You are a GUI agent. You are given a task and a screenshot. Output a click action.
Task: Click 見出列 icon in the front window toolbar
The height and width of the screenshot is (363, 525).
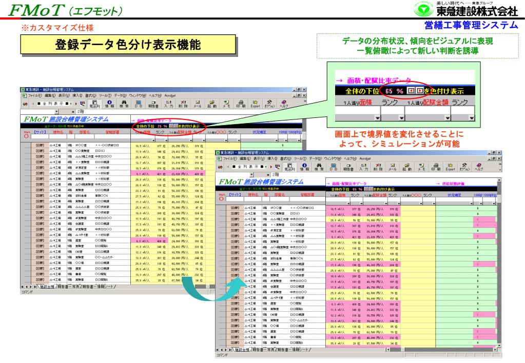coord(289,167)
